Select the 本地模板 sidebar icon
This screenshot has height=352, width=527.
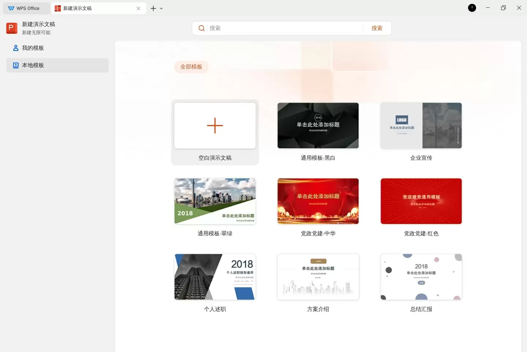click(15, 65)
